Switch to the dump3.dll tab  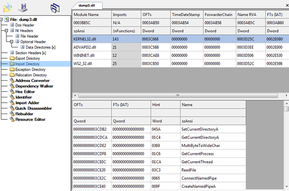87,5
